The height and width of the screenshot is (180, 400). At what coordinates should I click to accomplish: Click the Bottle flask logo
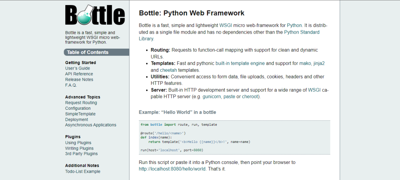coord(95,15)
